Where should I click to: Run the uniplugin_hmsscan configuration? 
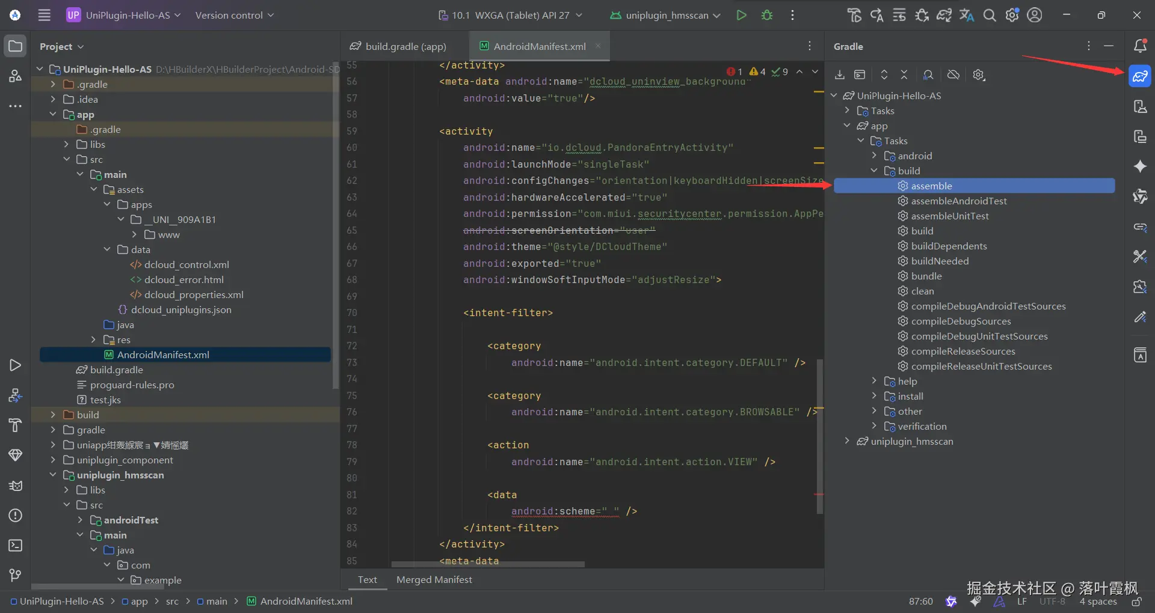[741, 15]
